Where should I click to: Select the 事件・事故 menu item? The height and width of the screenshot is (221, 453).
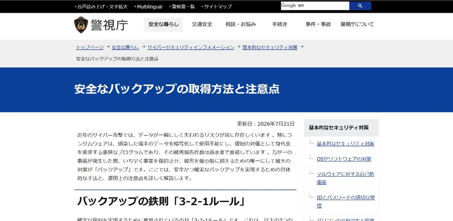[x=318, y=24]
